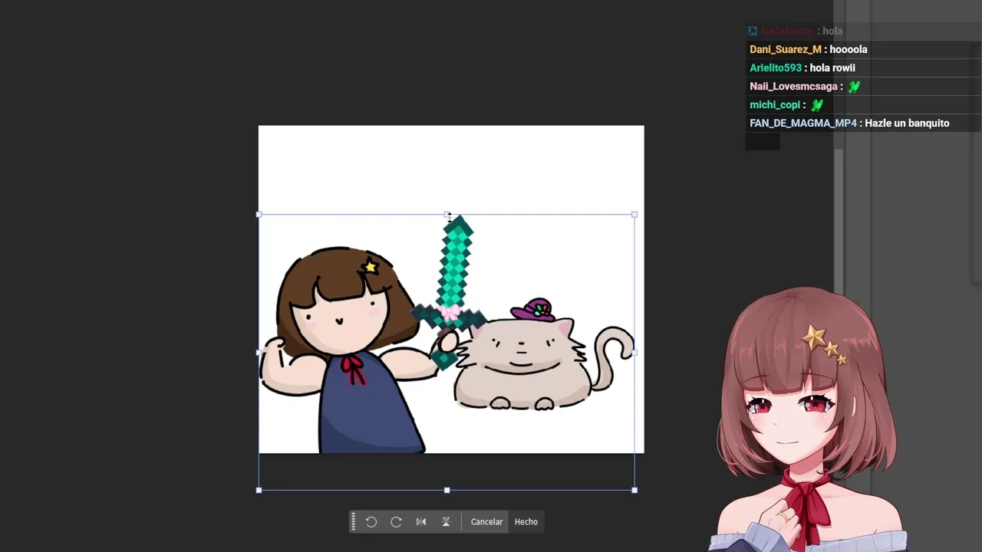Image resolution: width=982 pixels, height=552 pixels.
Task: Confirm the transform with Hecho
Action: coord(526,521)
